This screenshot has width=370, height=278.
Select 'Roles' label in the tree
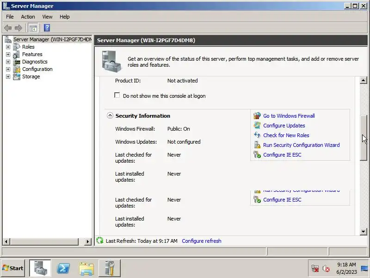point(28,47)
